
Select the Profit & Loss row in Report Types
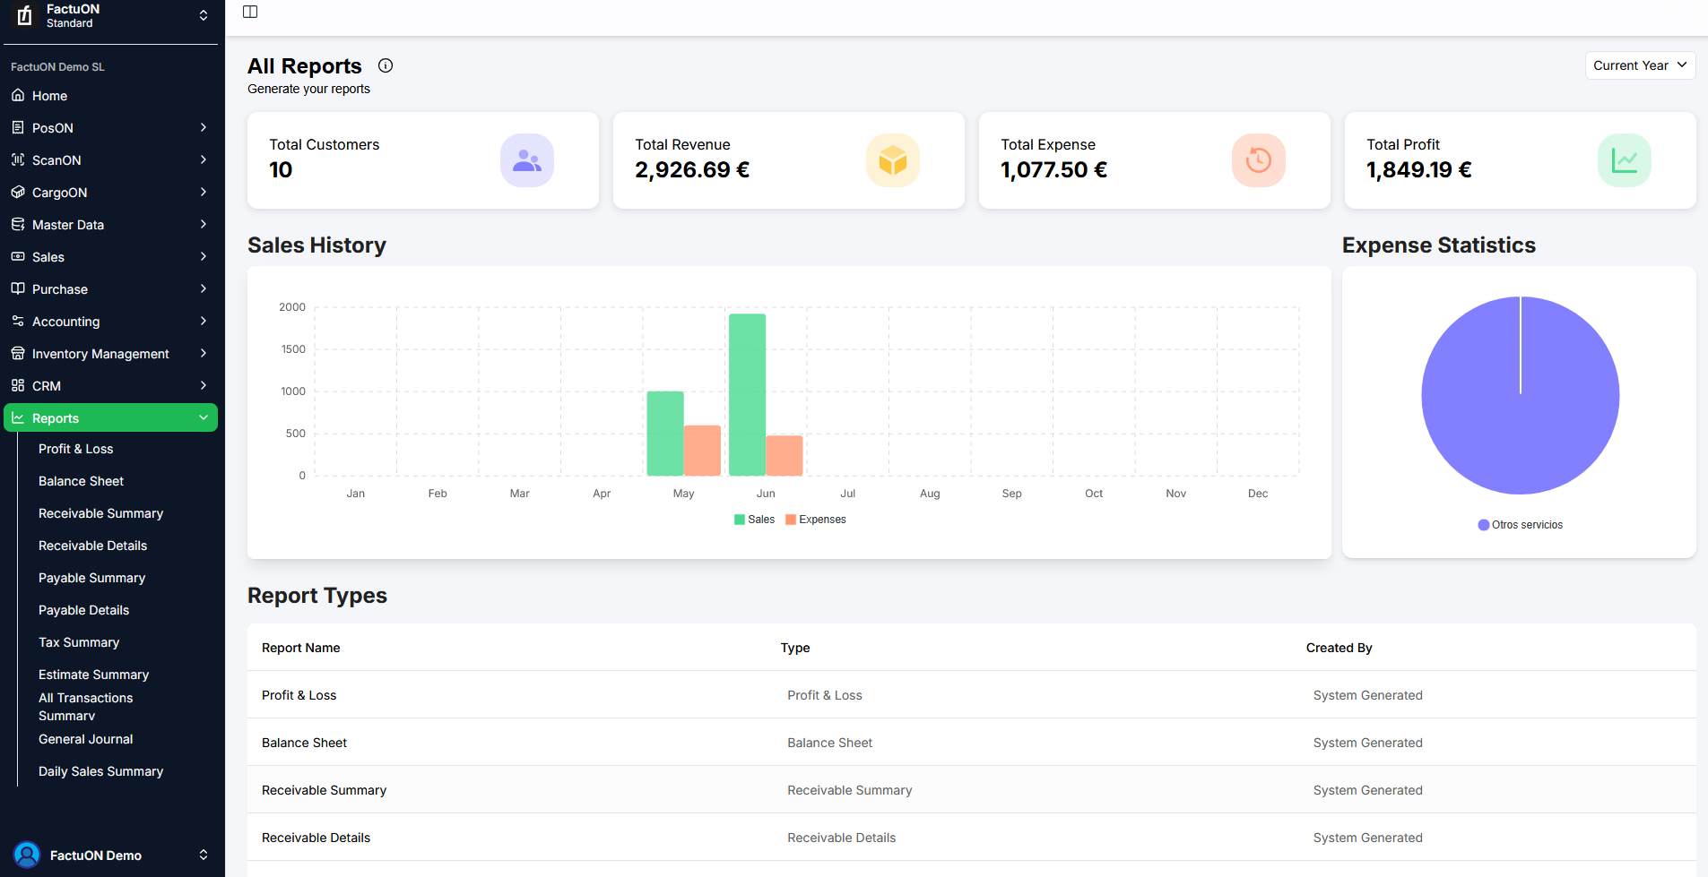coord(971,694)
